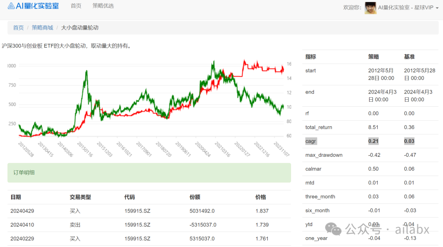This screenshot has width=443, height=247.
Task: Click the one_year metric label
Action: point(316,238)
